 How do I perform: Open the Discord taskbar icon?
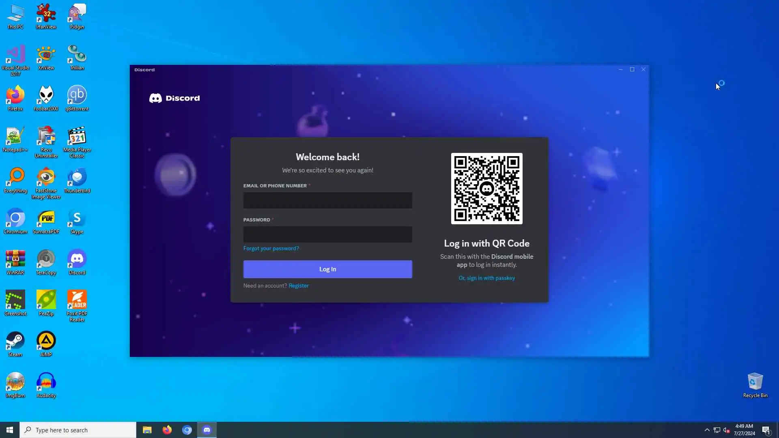[207, 430]
